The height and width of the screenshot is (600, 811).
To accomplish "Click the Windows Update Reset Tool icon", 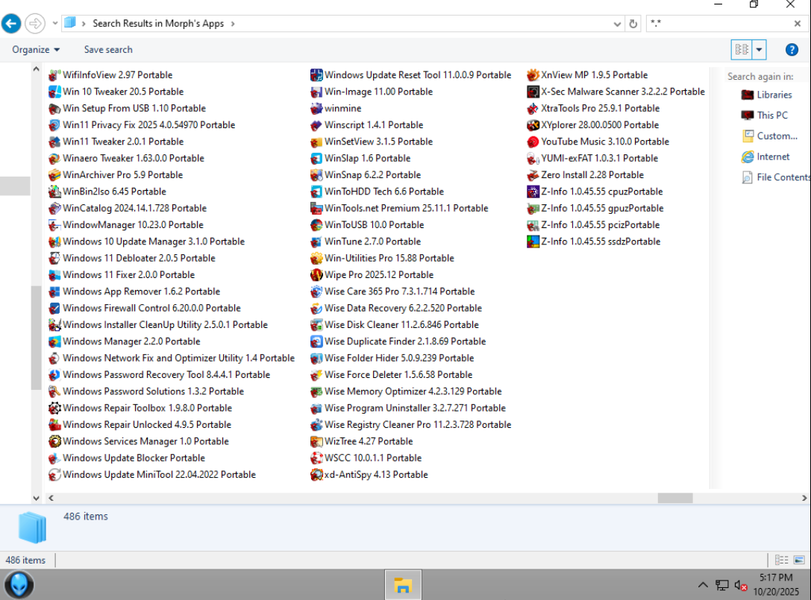I will pos(316,75).
